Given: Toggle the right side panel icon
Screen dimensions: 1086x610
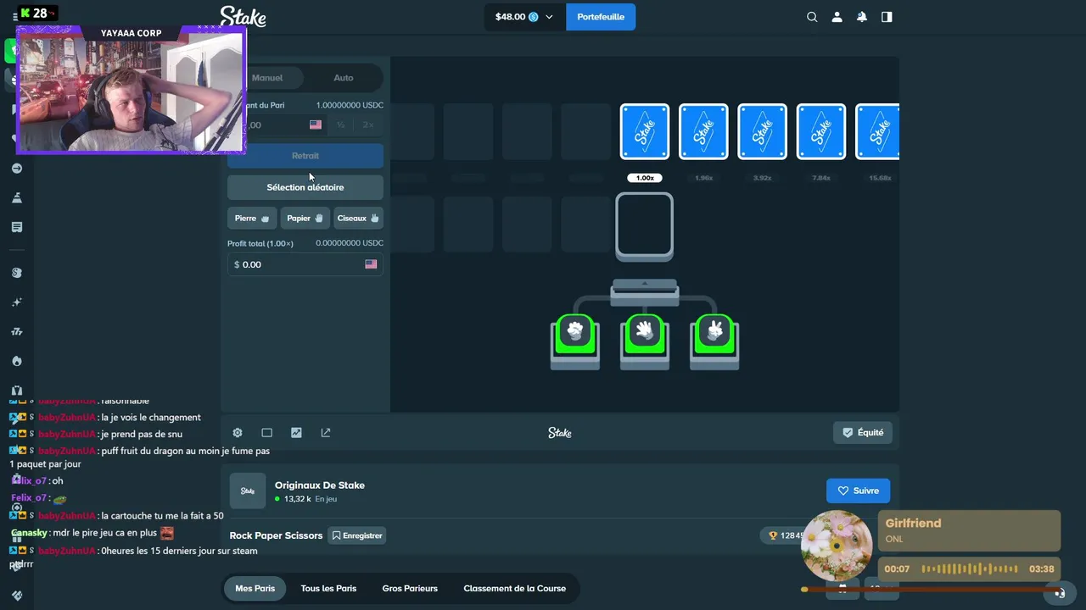Looking at the screenshot, I should pos(887,17).
